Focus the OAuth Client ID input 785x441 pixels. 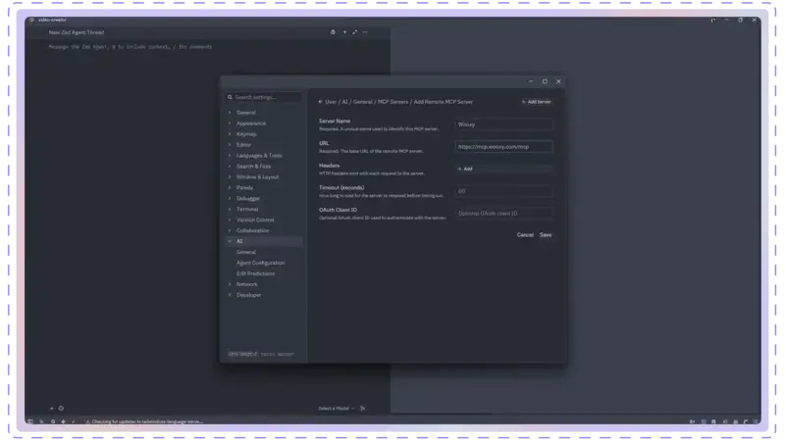[503, 213]
